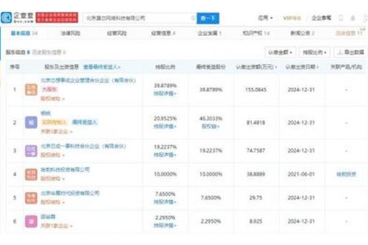This screenshot has width=368, height=245.
Task: Clear the company search box text
Action: click(193, 18)
